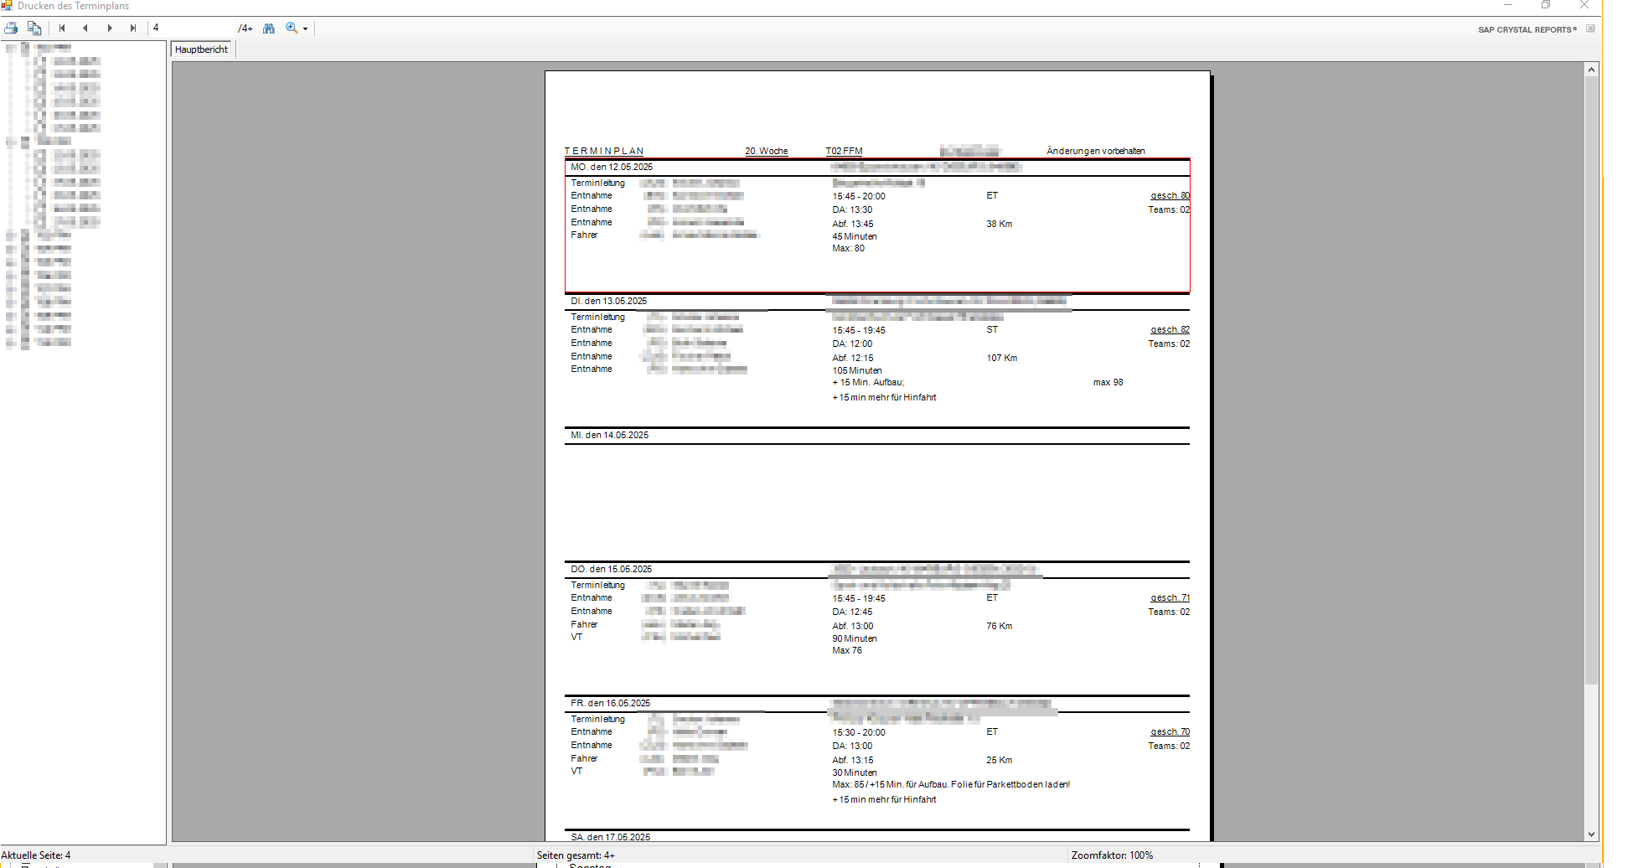Select the Hauptbericht tab
1638x868 pixels.
202,49
